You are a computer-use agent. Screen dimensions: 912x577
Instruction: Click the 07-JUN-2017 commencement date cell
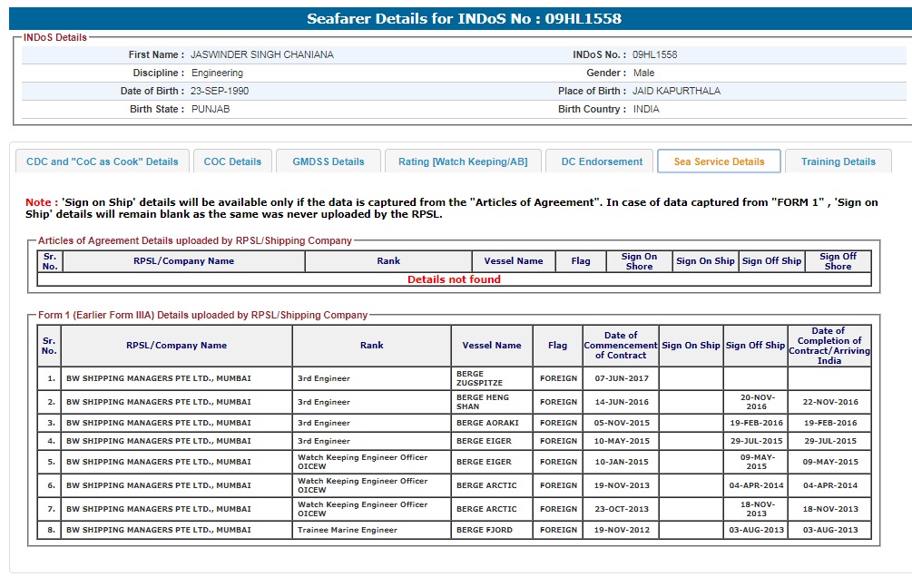pyautogui.click(x=621, y=378)
